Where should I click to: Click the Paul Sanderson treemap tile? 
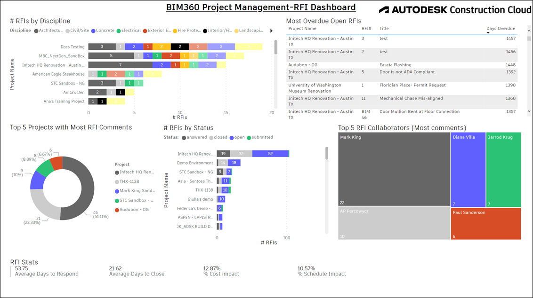click(486, 224)
